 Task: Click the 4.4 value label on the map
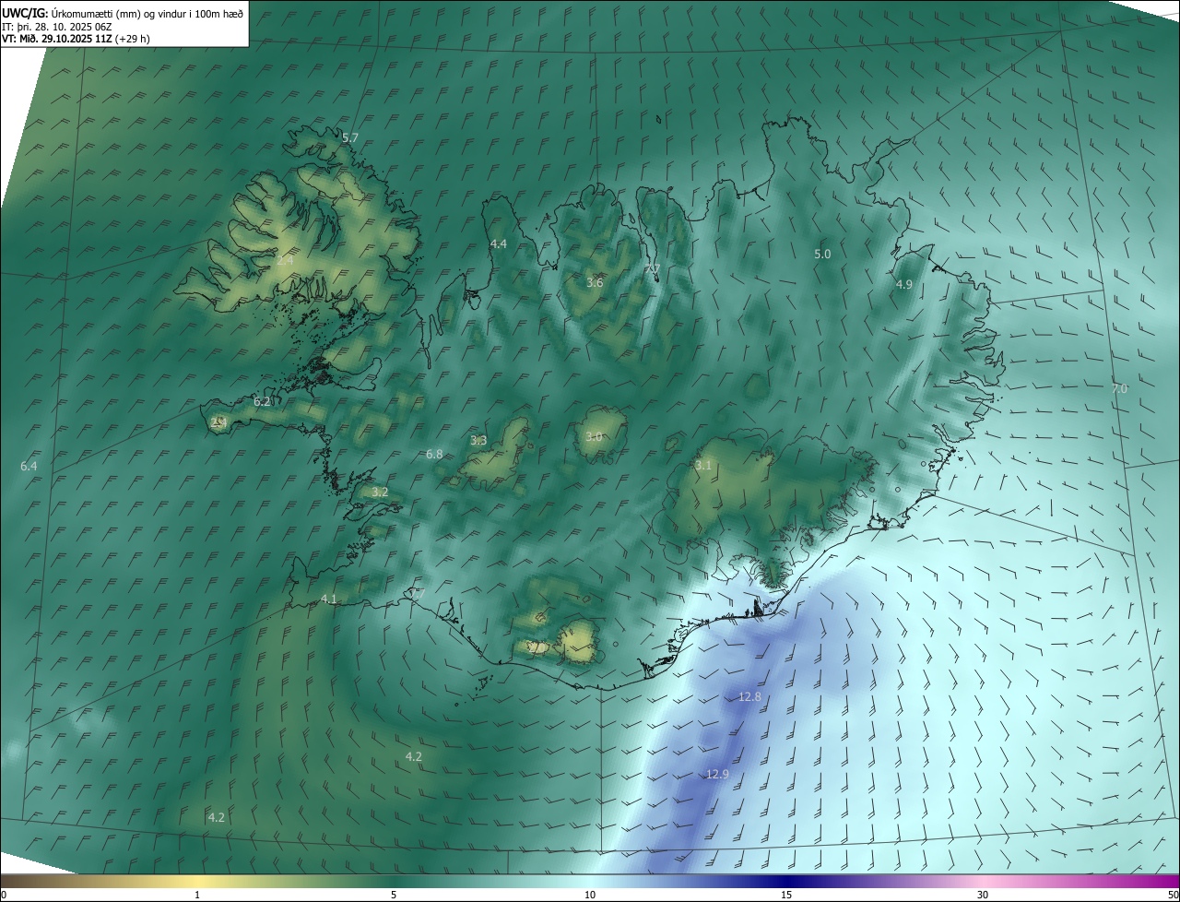pos(499,243)
